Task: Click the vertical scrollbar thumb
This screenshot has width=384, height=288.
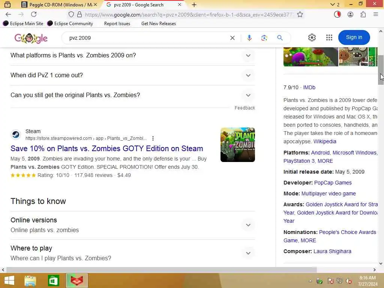Action: 381,70
